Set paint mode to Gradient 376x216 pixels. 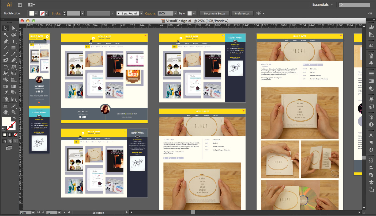point(10,135)
